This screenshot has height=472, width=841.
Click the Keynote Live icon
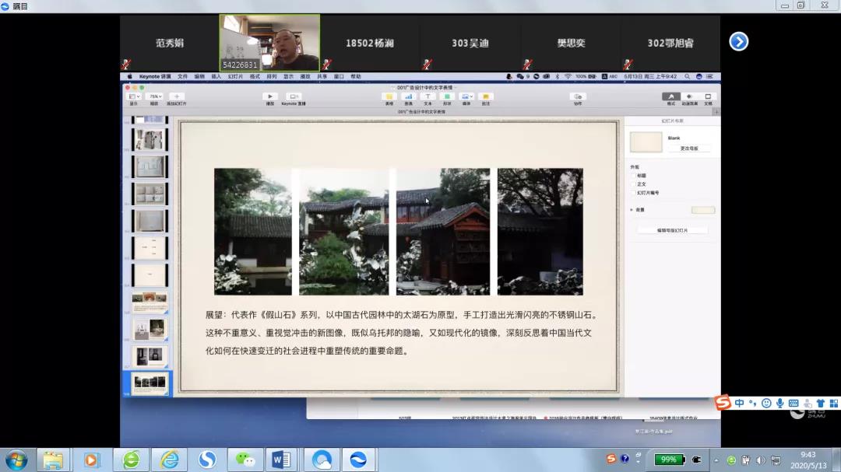[294, 97]
